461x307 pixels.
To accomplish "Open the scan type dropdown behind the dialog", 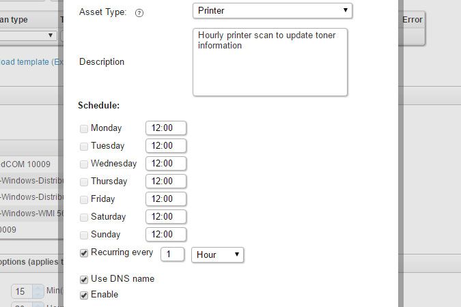I will [29, 35].
